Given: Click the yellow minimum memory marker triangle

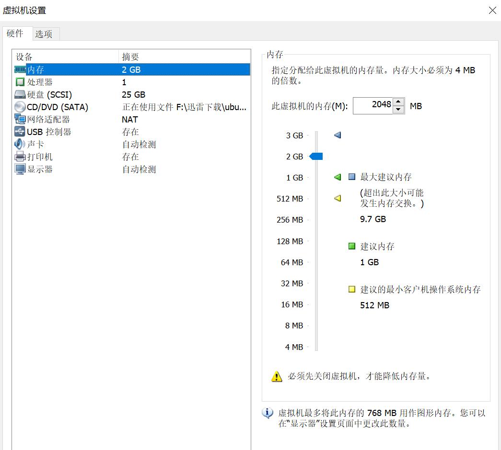Looking at the screenshot, I should pyautogui.click(x=337, y=199).
